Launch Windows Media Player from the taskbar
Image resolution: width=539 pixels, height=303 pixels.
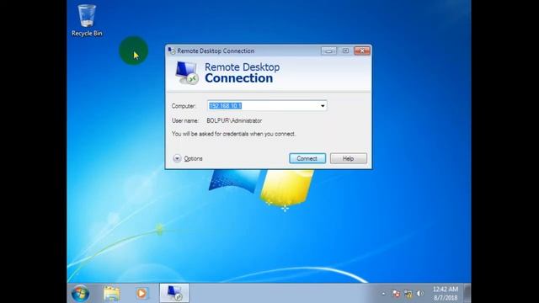tap(141, 294)
